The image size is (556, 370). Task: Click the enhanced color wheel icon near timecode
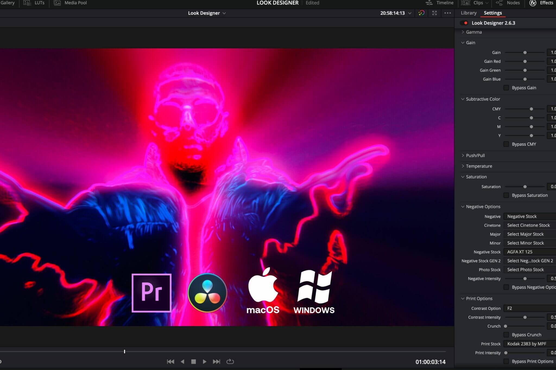coord(421,13)
